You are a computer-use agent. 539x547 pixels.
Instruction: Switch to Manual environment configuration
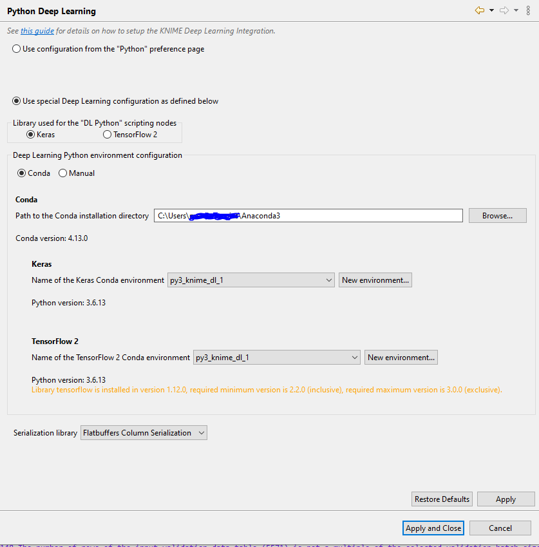click(x=62, y=173)
